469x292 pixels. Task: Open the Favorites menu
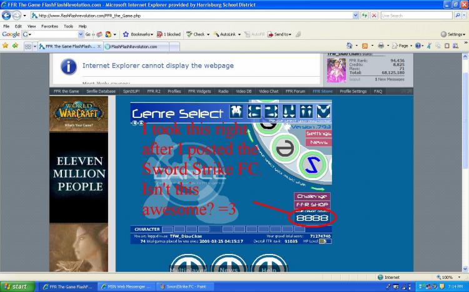49,26
